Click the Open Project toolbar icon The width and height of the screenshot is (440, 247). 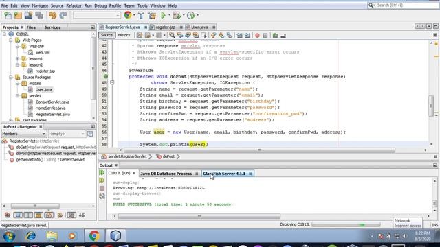tap(28, 15)
